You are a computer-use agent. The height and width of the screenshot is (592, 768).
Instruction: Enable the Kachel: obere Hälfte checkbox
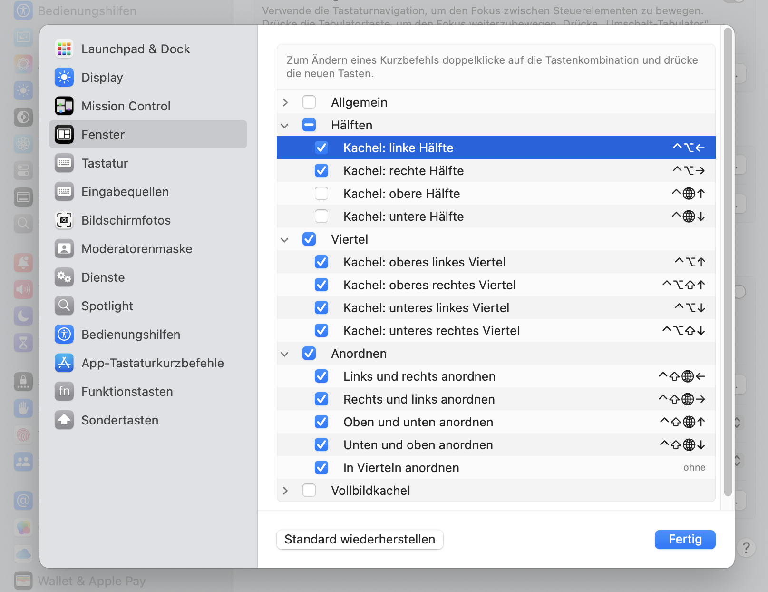[x=321, y=194]
